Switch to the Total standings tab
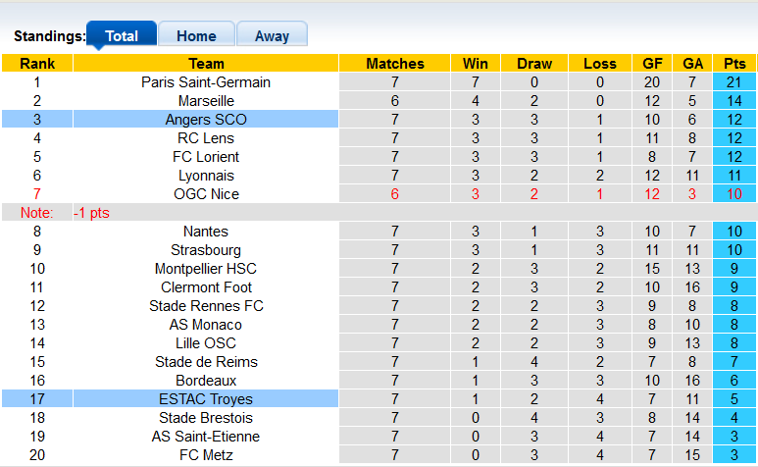Screen dimensions: 758x467 pos(122,36)
